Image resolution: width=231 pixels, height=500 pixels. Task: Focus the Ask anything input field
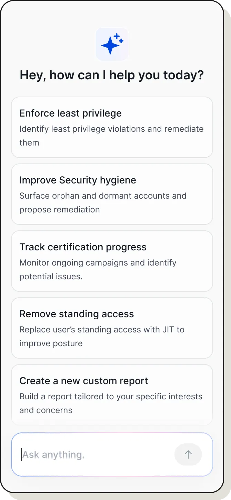coord(86,454)
